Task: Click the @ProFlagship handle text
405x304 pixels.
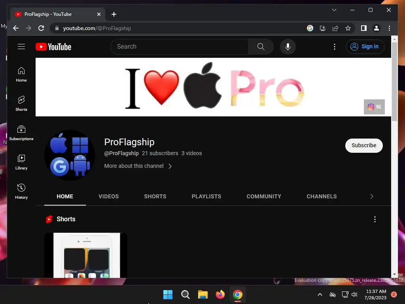Action: tap(121, 153)
